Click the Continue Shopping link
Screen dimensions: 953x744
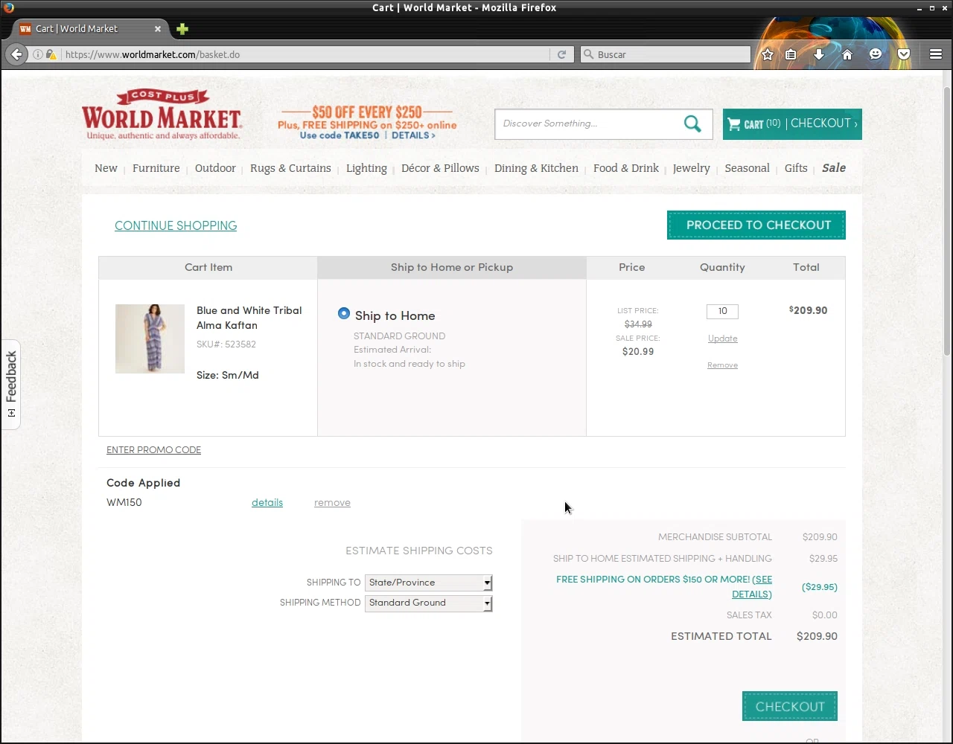pyautogui.click(x=176, y=225)
